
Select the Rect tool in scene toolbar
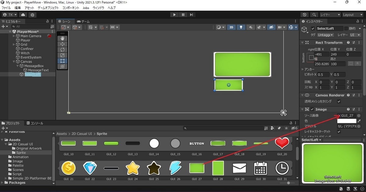63,61
